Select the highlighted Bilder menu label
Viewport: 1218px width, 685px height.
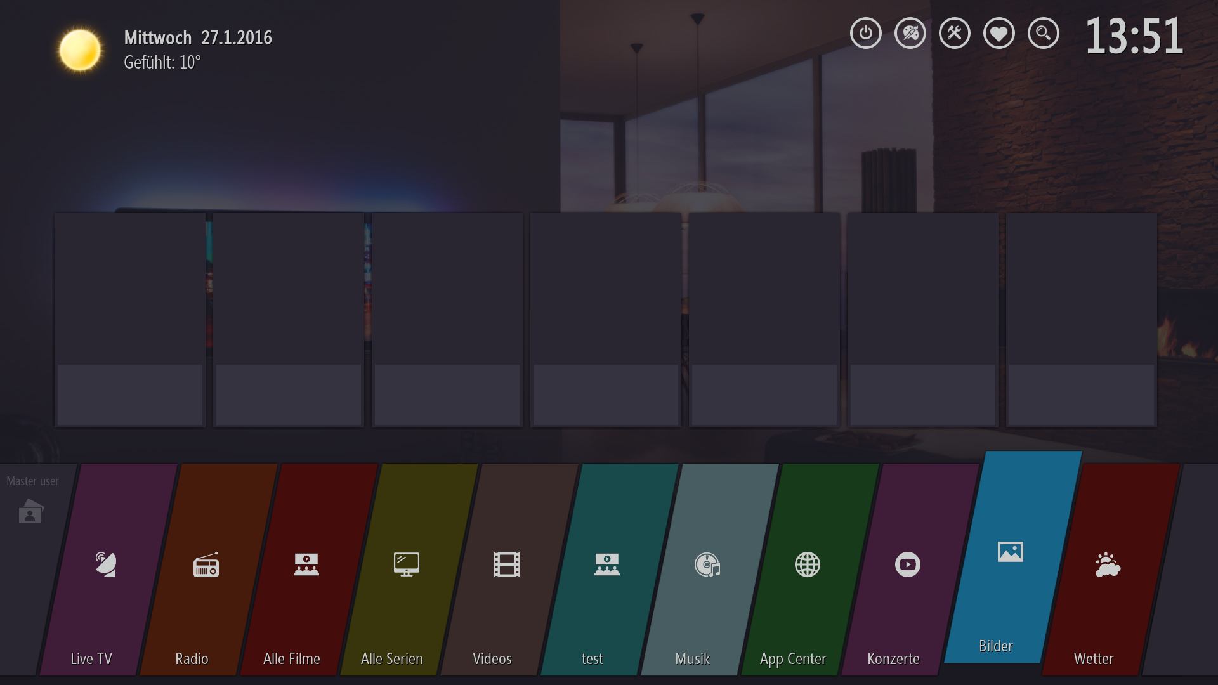coord(996,646)
